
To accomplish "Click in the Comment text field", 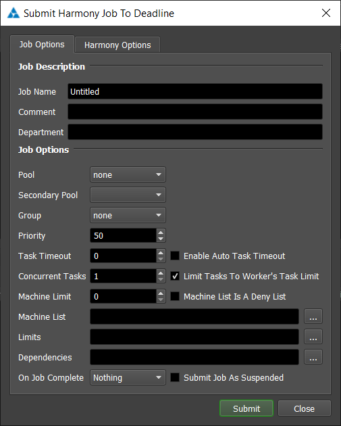I will tap(195, 112).
